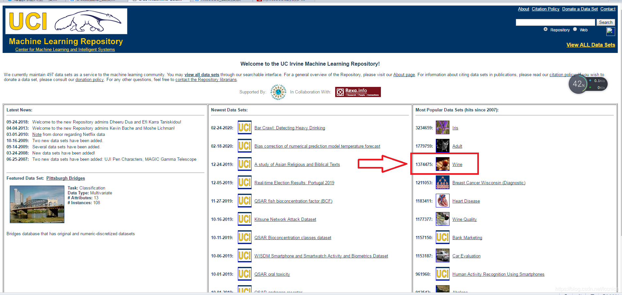The width and height of the screenshot is (622, 295).
Task: Open Real-time Election Results: Portugal 2019 link
Action: click(294, 183)
